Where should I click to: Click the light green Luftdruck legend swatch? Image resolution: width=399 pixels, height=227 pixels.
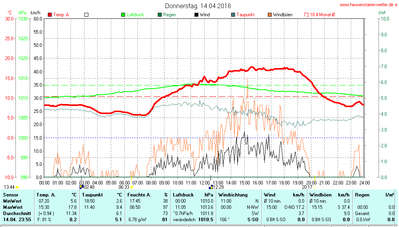(123, 15)
